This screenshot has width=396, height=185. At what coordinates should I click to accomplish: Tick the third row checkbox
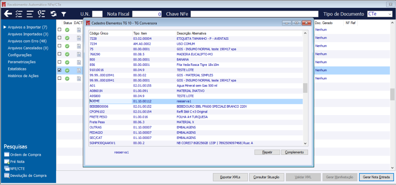click(x=59, y=46)
